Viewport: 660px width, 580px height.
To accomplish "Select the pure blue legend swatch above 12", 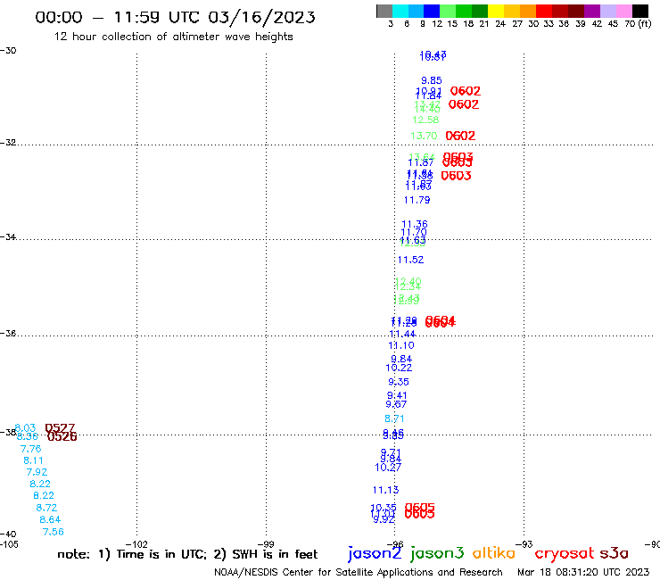I will click(x=432, y=11).
